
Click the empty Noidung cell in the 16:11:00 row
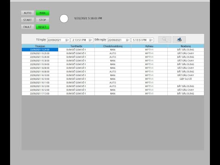186,82
